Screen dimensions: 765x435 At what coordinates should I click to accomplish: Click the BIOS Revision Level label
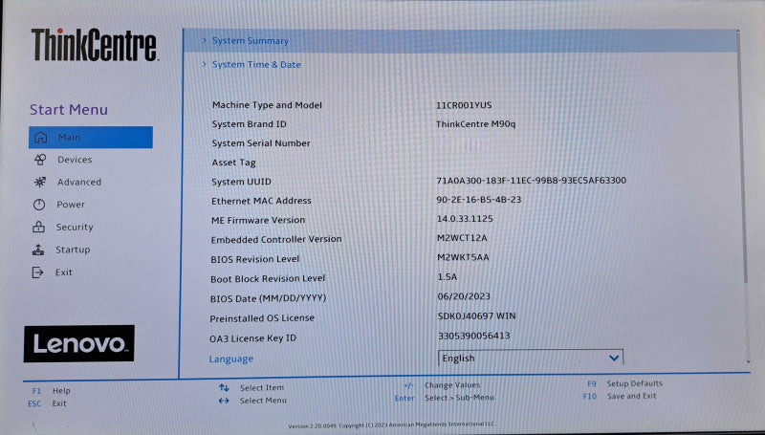[254, 259]
